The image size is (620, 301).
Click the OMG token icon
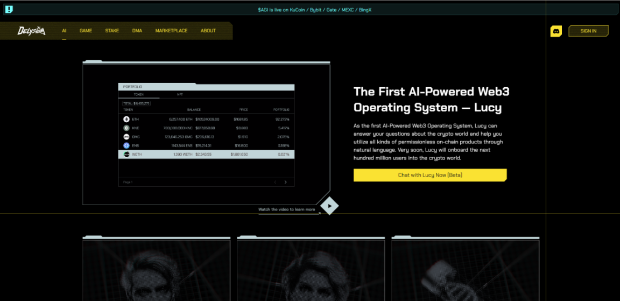[x=126, y=136]
